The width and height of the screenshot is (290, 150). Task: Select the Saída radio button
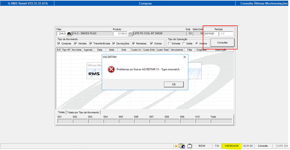[x=183, y=44]
